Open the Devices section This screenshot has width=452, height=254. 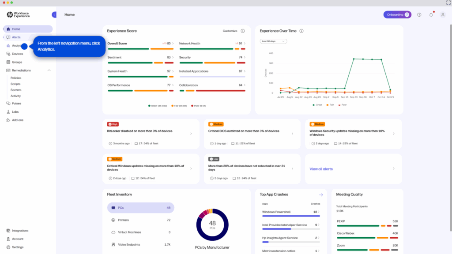[x=19, y=54]
